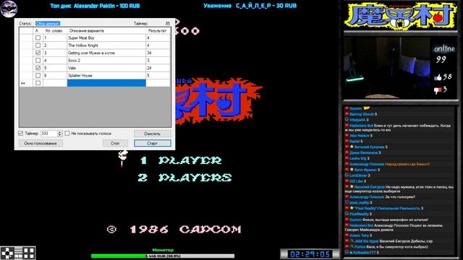Tick the checkbox for Super Meat Boy row
Image resolution: width=463 pixels, height=260 pixels.
pyautogui.click(x=38, y=38)
